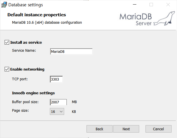Proceed with the Next button

coord(126,129)
